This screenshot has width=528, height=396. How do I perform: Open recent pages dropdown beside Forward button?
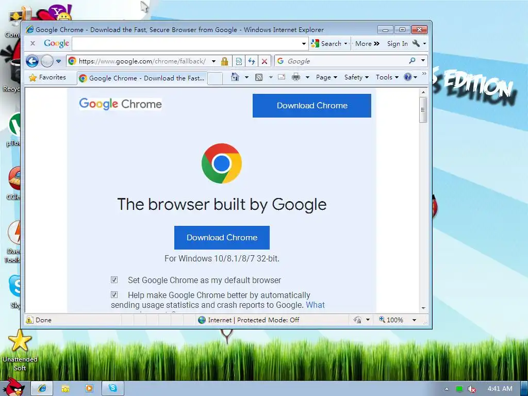pyautogui.click(x=58, y=61)
